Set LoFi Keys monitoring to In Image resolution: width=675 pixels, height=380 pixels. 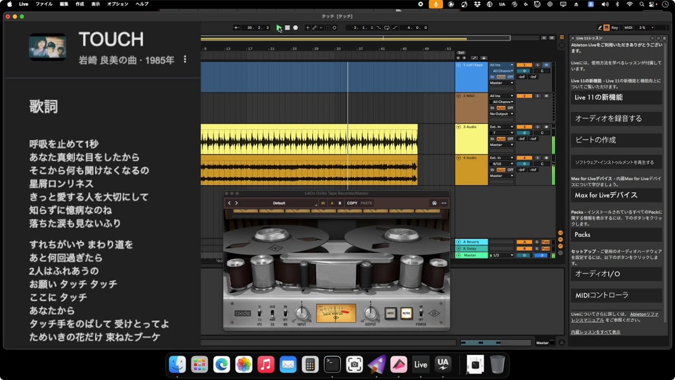click(x=493, y=77)
